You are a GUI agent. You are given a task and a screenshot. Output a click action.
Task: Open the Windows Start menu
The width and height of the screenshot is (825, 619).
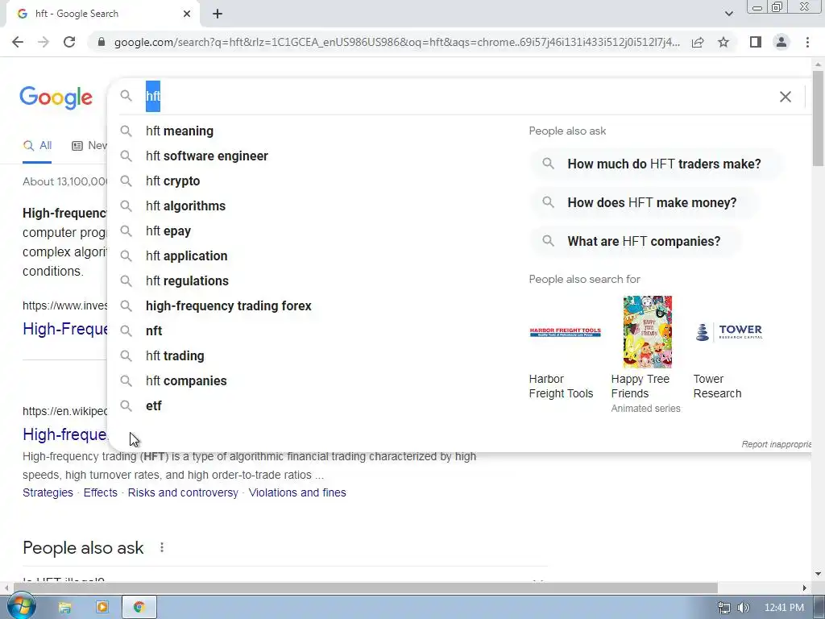click(x=21, y=606)
